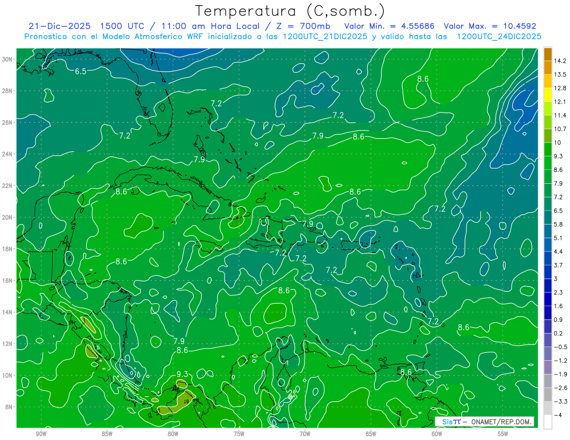This screenshot has width=570, height=440.
Task: Click the '18N' latitude axis label
Action: [8, 249]
